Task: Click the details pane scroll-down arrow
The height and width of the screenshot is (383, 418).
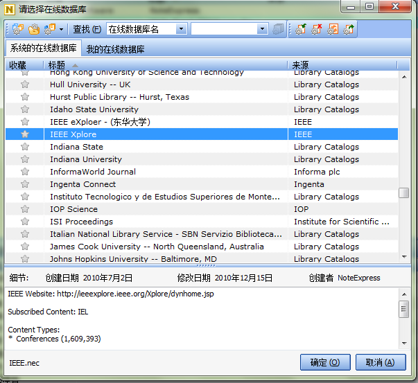Action: point(404,343)
